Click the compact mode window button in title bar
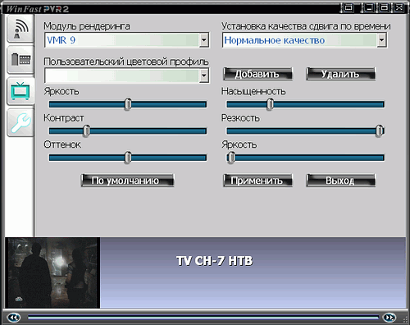Viewport: 410px width, 325px height. (x=348, y=7)
